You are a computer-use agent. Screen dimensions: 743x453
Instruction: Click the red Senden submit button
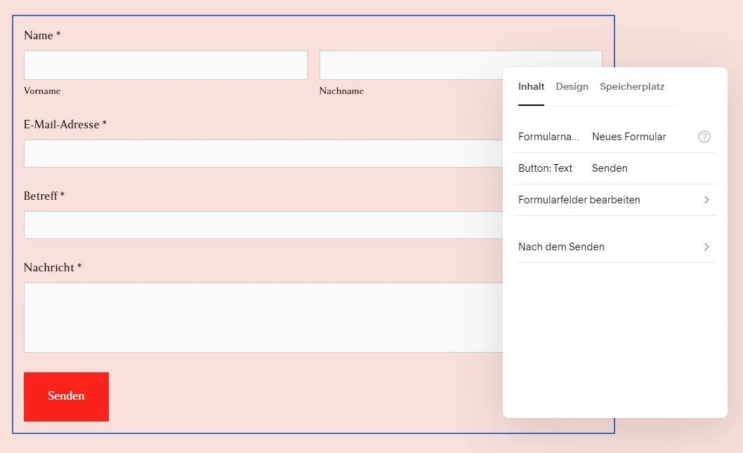coord(66,397)
